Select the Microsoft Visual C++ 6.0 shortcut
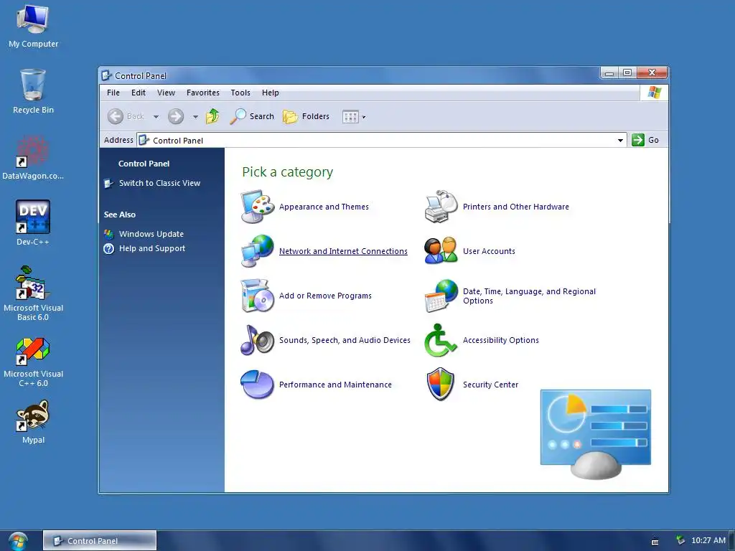Viewport: 735px width, 551px height. pyautogui.click(x=33, y=362)
